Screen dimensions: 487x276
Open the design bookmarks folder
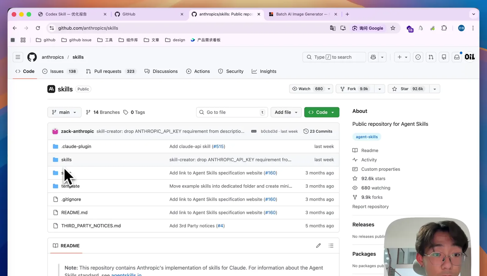point(175,40)
